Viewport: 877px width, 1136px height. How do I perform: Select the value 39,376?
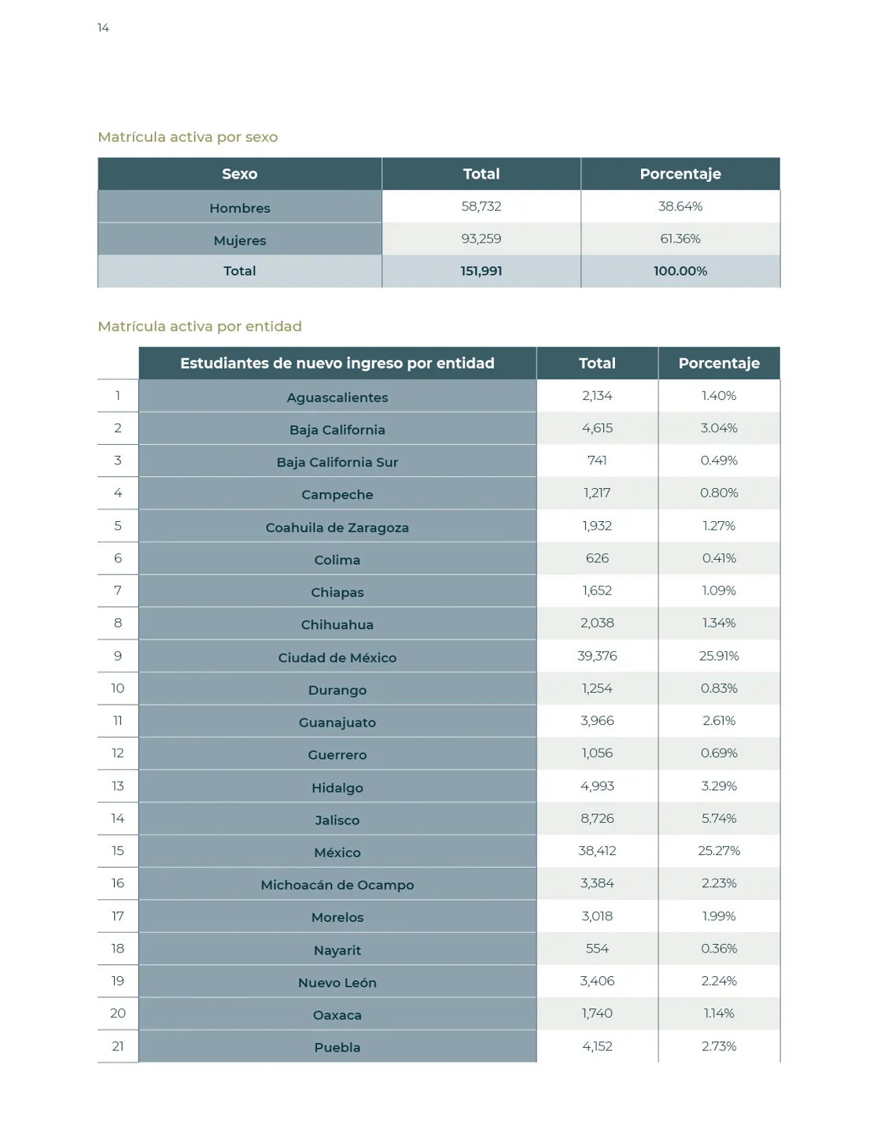pyautogui.click(x=597, y=656)
